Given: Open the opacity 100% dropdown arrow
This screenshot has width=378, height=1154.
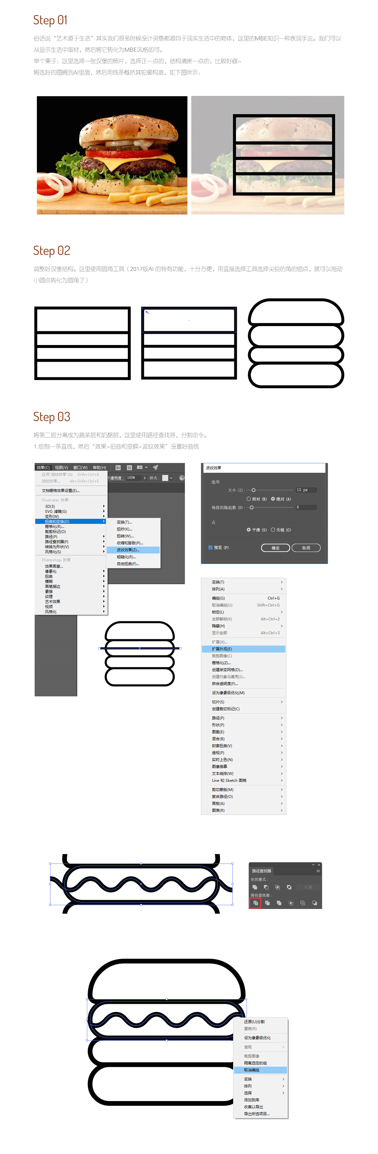Looking at the screenshot, I should coord(145,477).
